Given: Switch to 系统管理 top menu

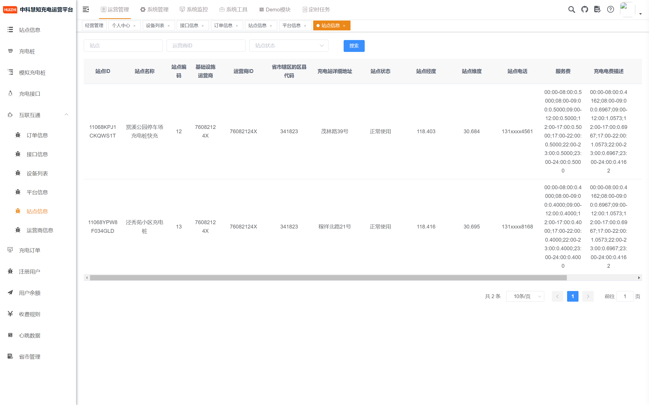Looking at the screenshot, I should pyautogui.click(x=154, y=9).
